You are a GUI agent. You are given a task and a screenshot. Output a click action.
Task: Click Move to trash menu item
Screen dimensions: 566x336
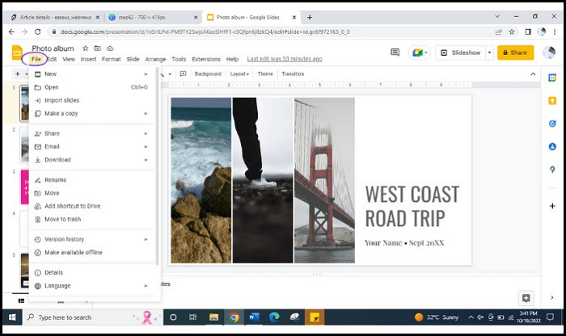[62, 219]
